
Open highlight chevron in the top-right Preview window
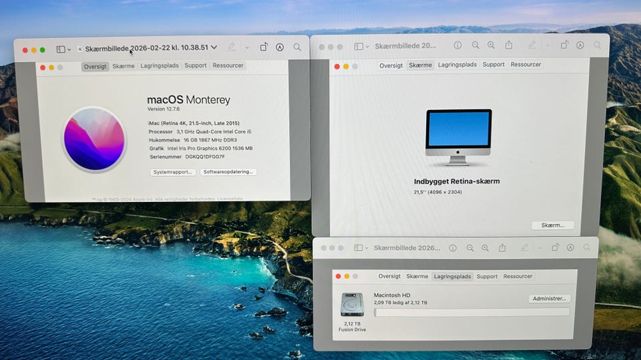pos(548,45)
